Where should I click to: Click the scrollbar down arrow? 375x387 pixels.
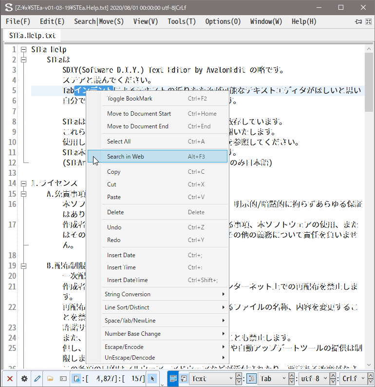369,365
